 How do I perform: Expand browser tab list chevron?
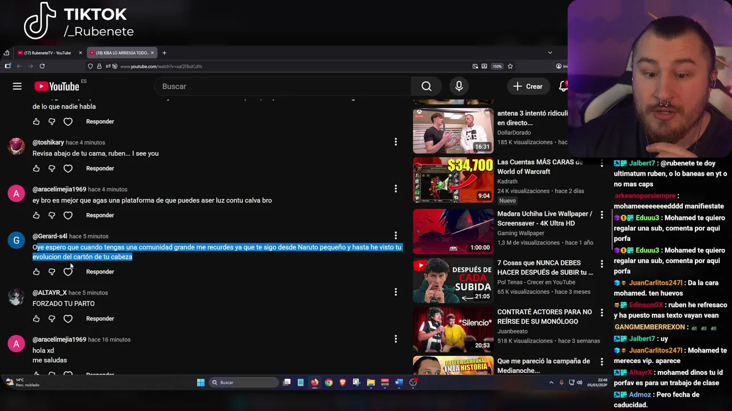pyautogui.click(x=550, y=53)
